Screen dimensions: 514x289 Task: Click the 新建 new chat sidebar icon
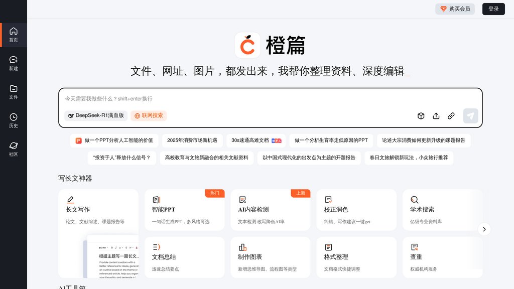(14, 63)
